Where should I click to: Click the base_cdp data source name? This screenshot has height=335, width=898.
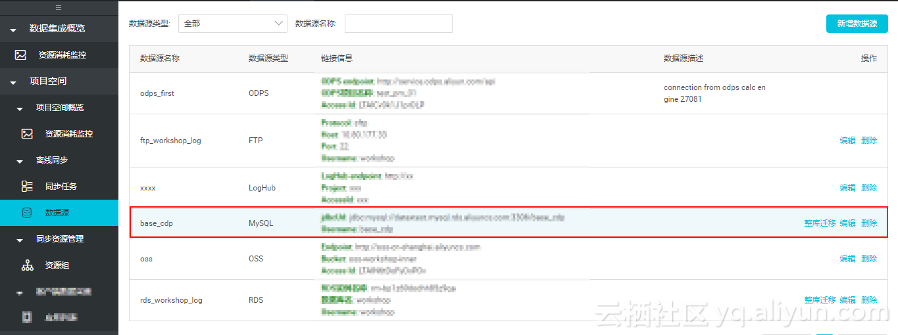(157, 223)
